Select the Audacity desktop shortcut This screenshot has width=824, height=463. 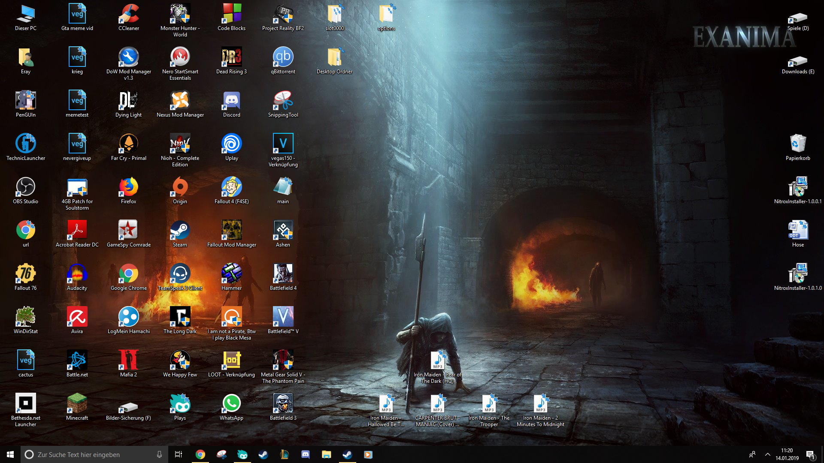coord(77,277)
